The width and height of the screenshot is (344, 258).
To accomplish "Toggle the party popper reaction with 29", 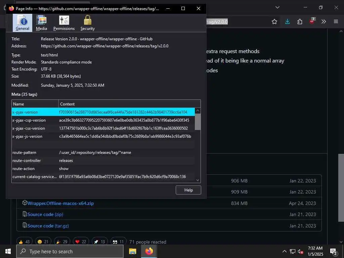I will 62,242.
